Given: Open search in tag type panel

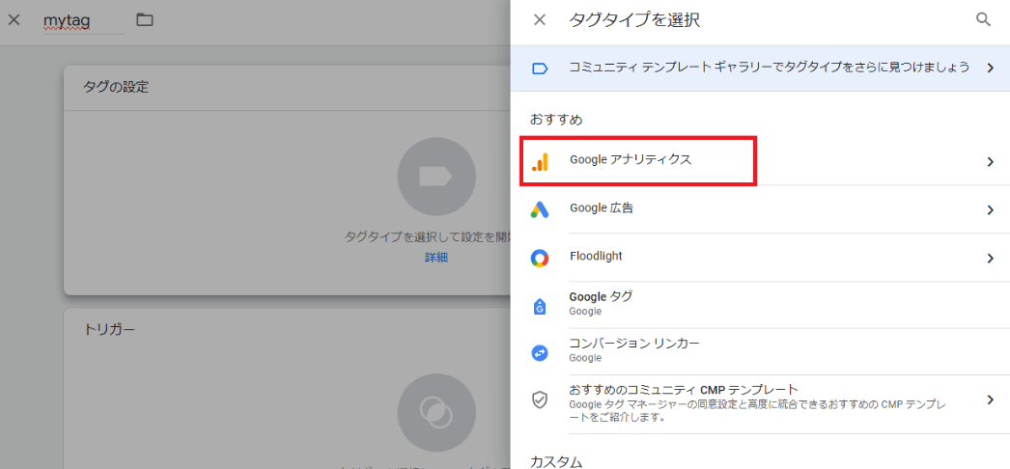Looking at the screenshot, I should pos(983,19).
